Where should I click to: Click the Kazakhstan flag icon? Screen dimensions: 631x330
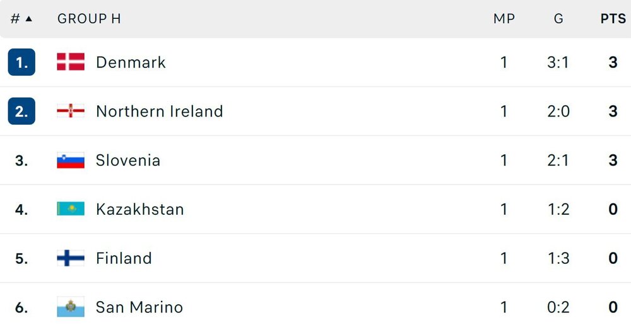(70, 209)
